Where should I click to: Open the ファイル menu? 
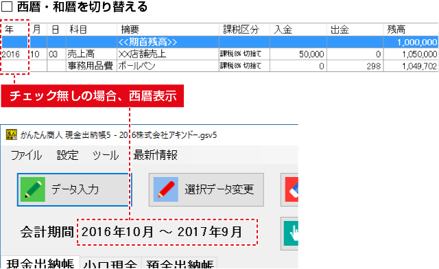click(x=26, y=155)
